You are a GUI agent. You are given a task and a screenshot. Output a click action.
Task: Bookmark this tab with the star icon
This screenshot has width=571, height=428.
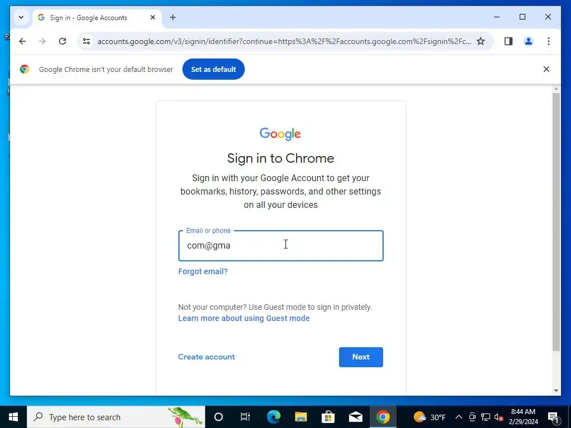click(481, 41)
